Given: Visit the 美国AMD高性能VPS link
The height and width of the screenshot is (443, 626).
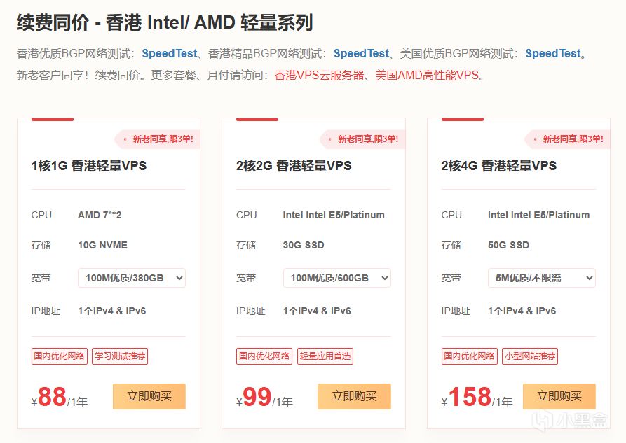Looking at the screenshot, I should point(426,75).
